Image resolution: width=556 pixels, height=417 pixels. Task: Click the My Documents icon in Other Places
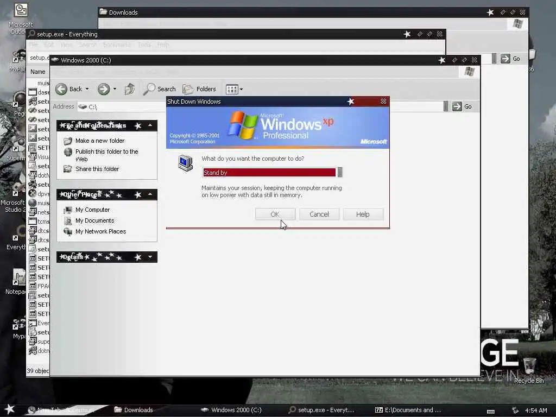pyautogui.click(x=68, y=220)
